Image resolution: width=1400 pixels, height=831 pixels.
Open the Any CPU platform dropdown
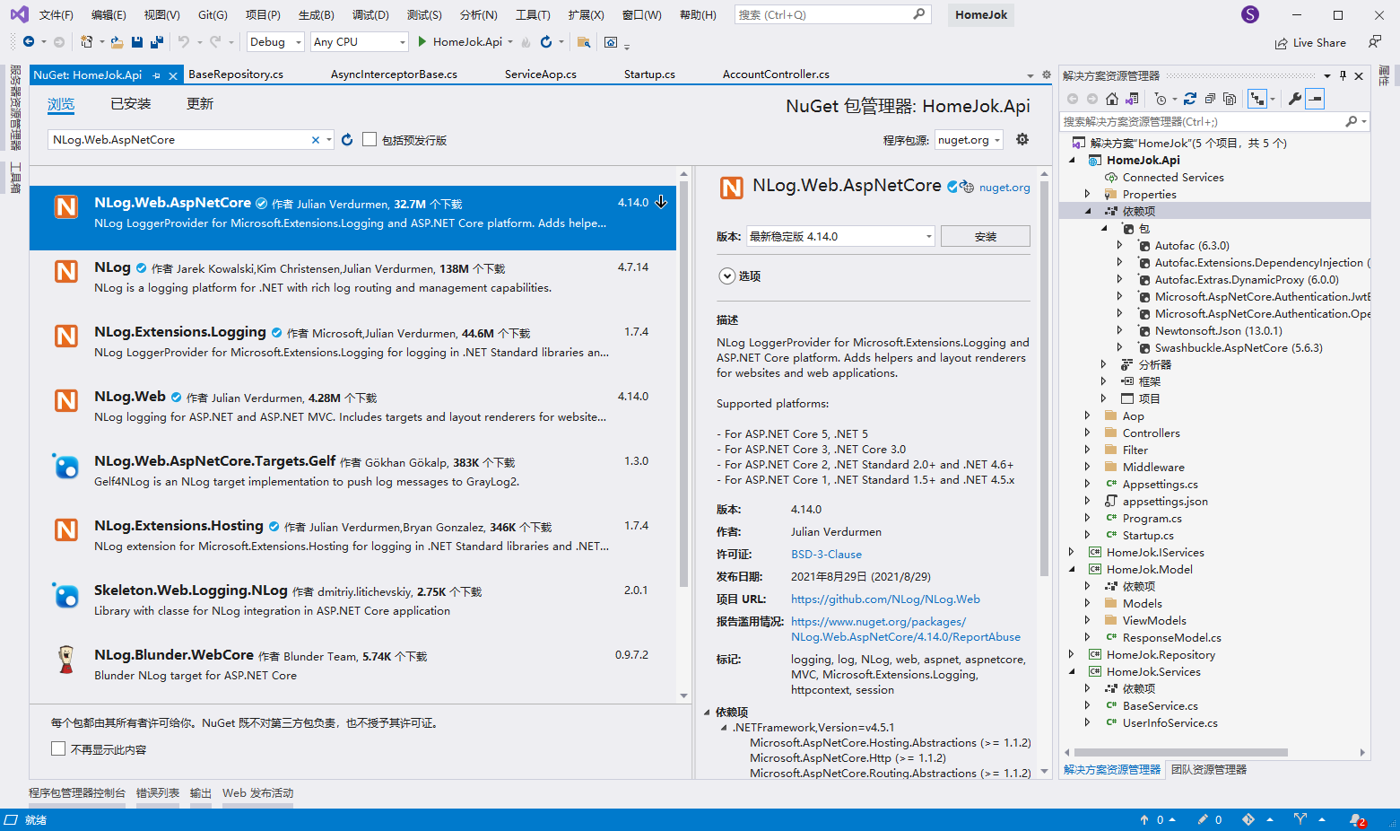360,42
